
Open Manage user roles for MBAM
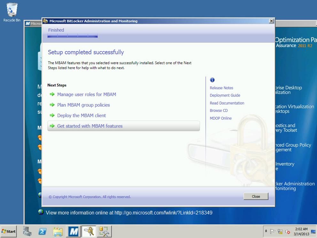(87, 94)
